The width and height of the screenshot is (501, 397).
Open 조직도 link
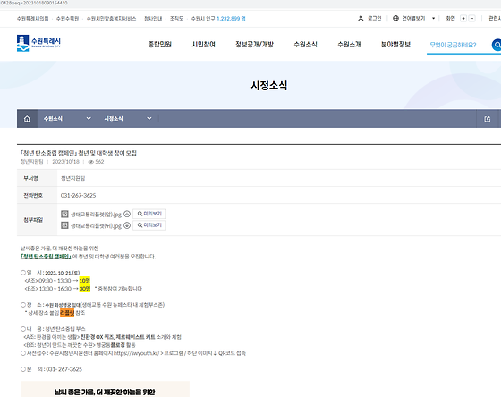click(x=176, y=19)
